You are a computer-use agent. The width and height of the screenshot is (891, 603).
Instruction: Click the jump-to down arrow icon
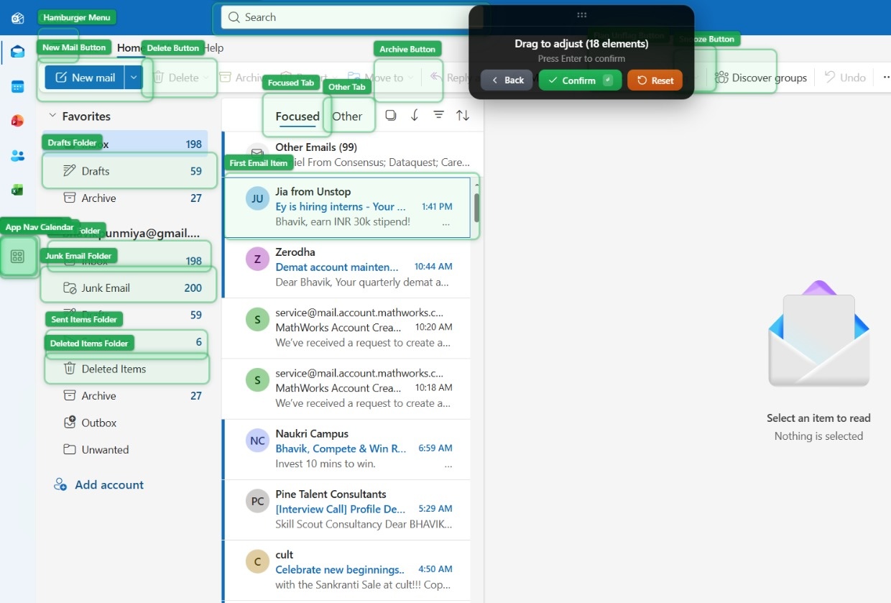tap(415, 115)
